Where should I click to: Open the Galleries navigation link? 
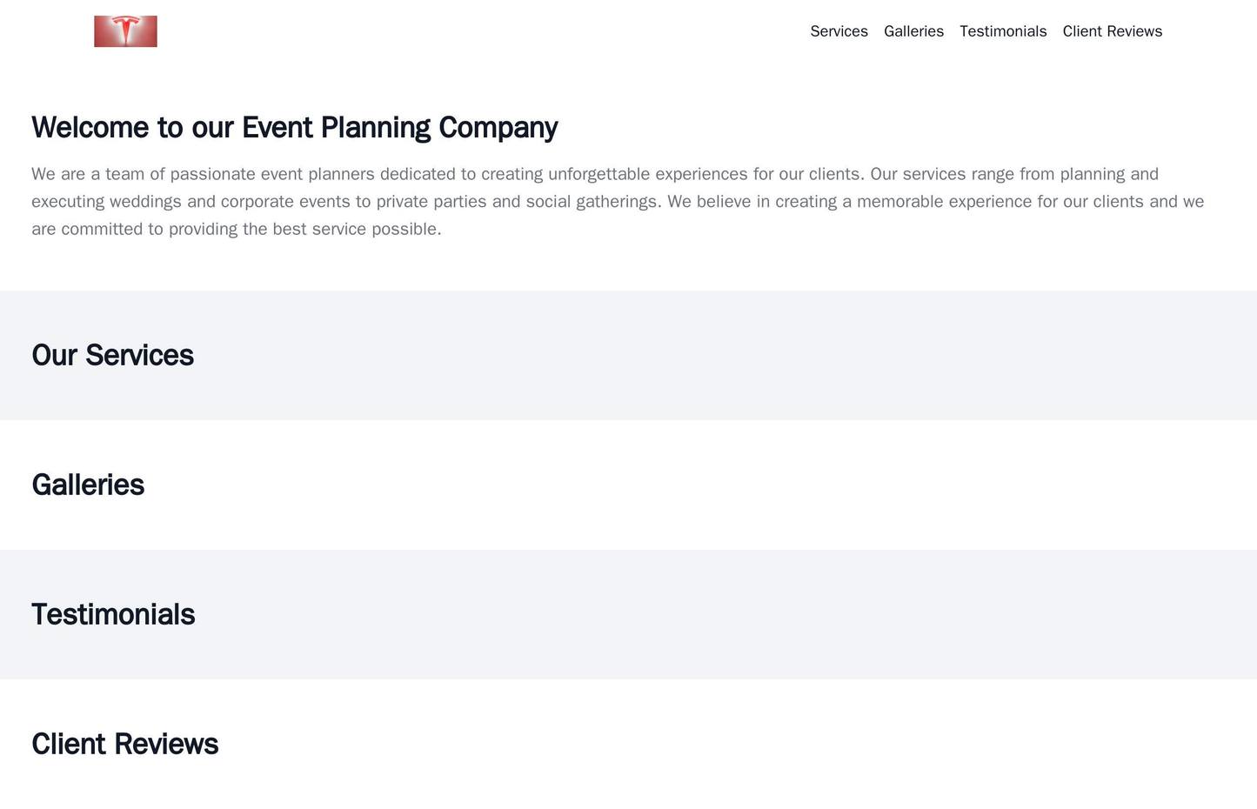[913, 31]
